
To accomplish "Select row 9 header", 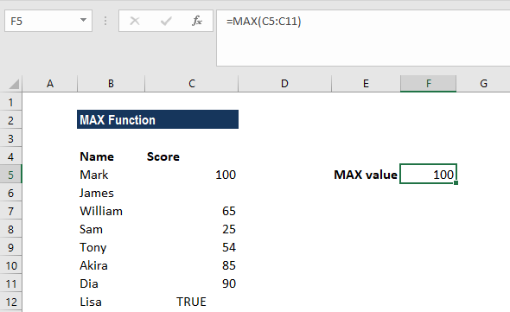I will click(10, 247).
